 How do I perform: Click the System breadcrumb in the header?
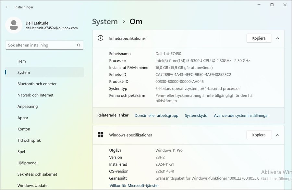[105, 22]
